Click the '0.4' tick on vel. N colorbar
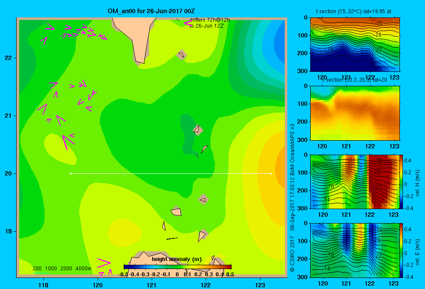The width and height of the screenshot is (425, 289). tap(408, 161)
